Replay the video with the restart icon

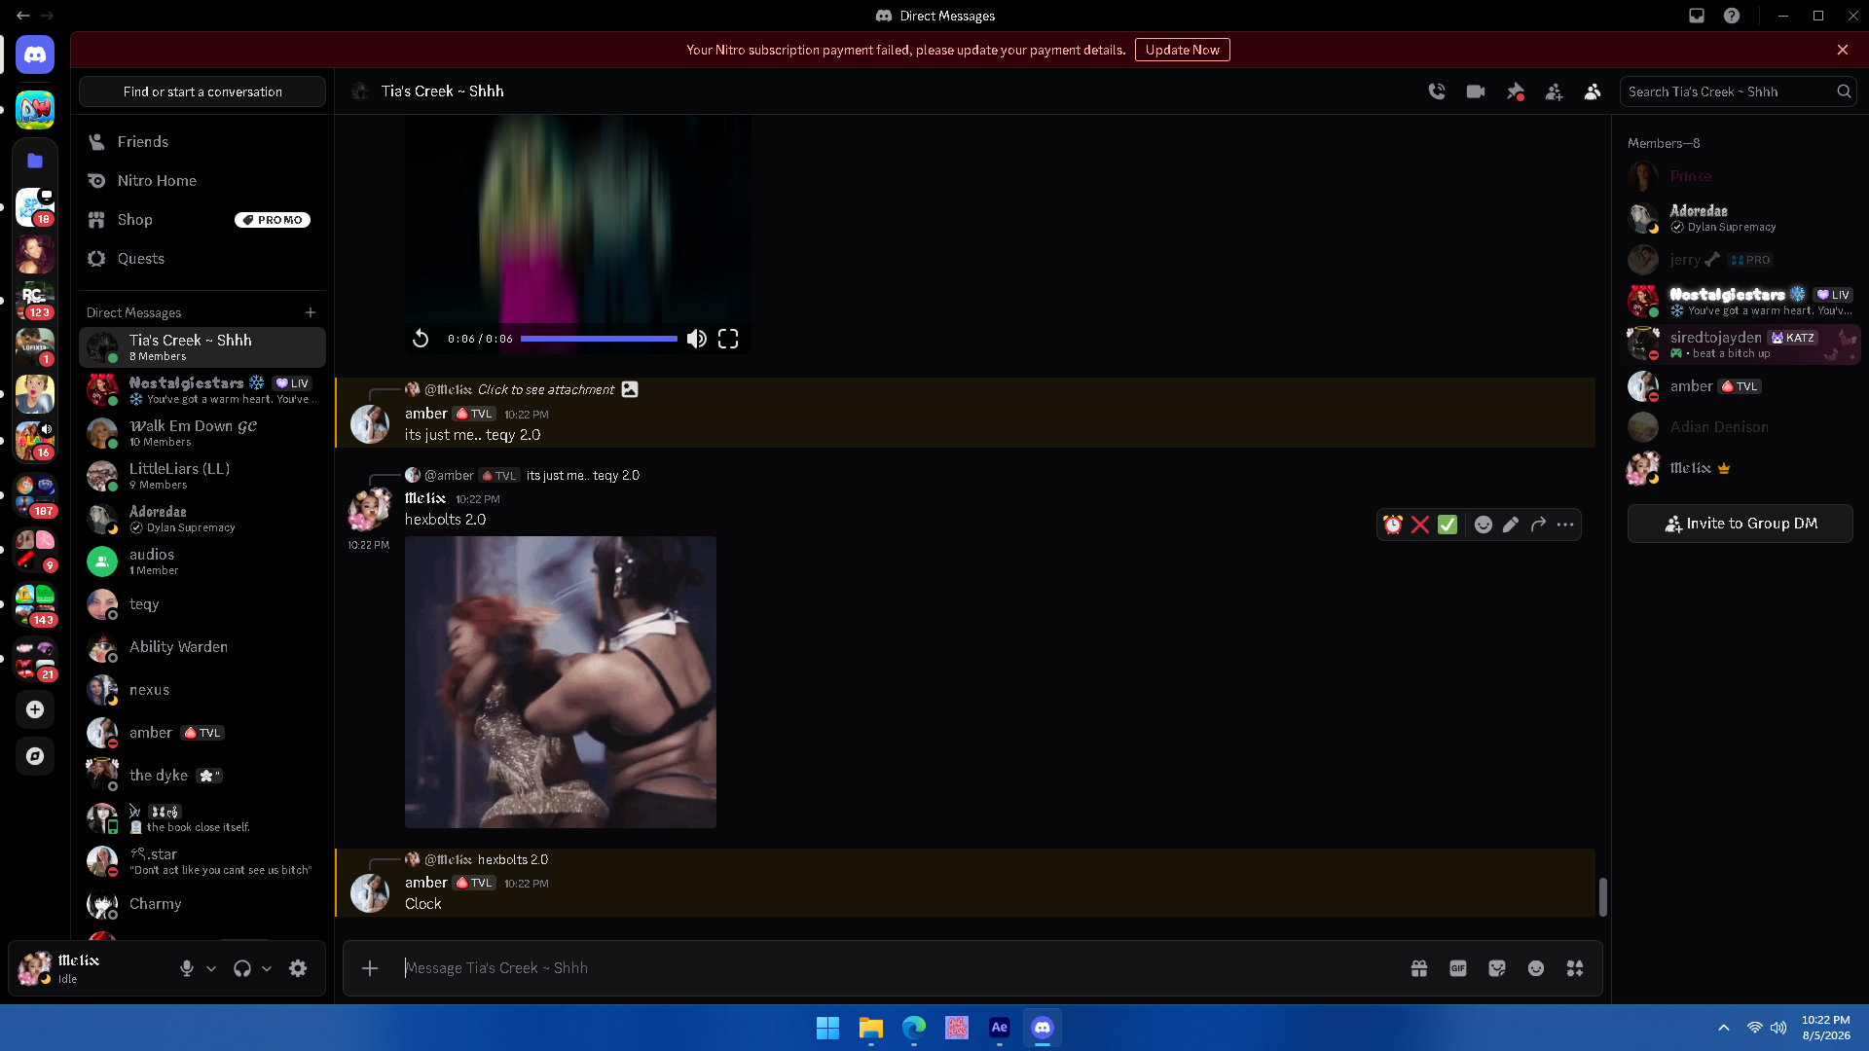(421, 339)
